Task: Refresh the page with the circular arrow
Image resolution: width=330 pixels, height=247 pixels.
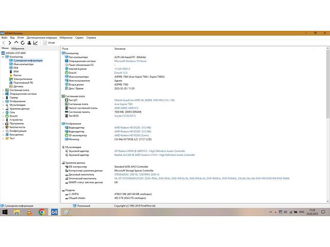Action: 23,43
